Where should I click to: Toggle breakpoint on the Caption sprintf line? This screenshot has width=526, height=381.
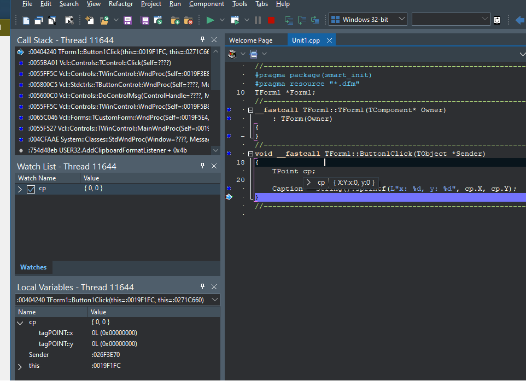[229, 189]
